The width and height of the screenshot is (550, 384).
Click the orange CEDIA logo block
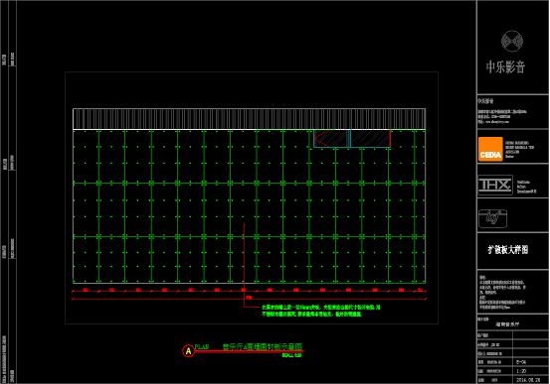[490, 149]
